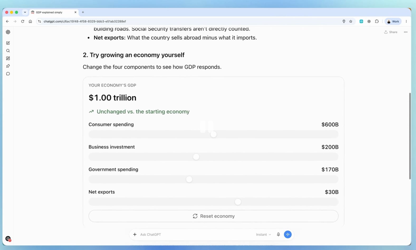The height and width of the screenshot is (250, 416).
Task: Click the Reset economy button
Action: tap(213, 216)
